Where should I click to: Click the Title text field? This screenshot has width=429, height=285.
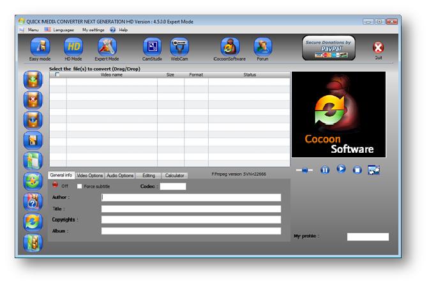coord(191,209)
